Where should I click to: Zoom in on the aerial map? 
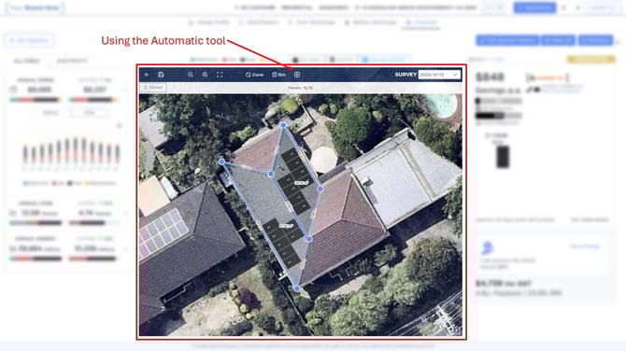click(x=205, y=75)
